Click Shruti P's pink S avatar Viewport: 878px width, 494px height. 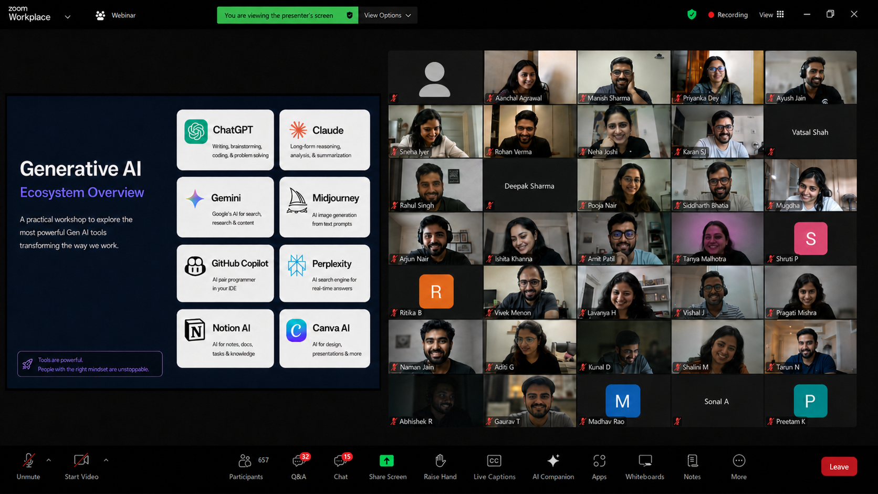(x=810, y=238)
